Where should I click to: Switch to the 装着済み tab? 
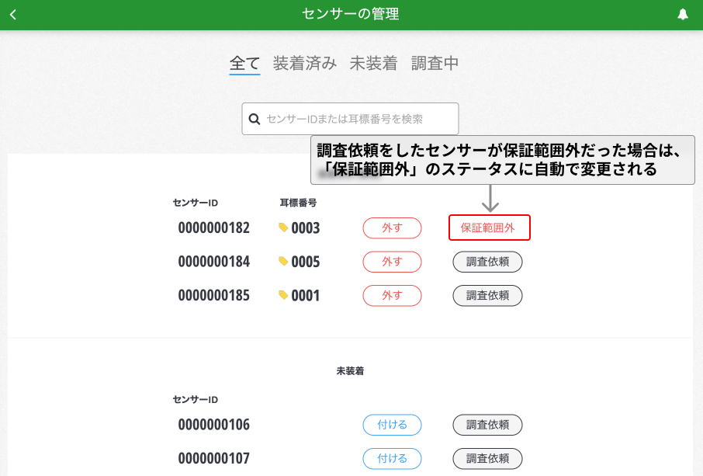click(304, 64)
